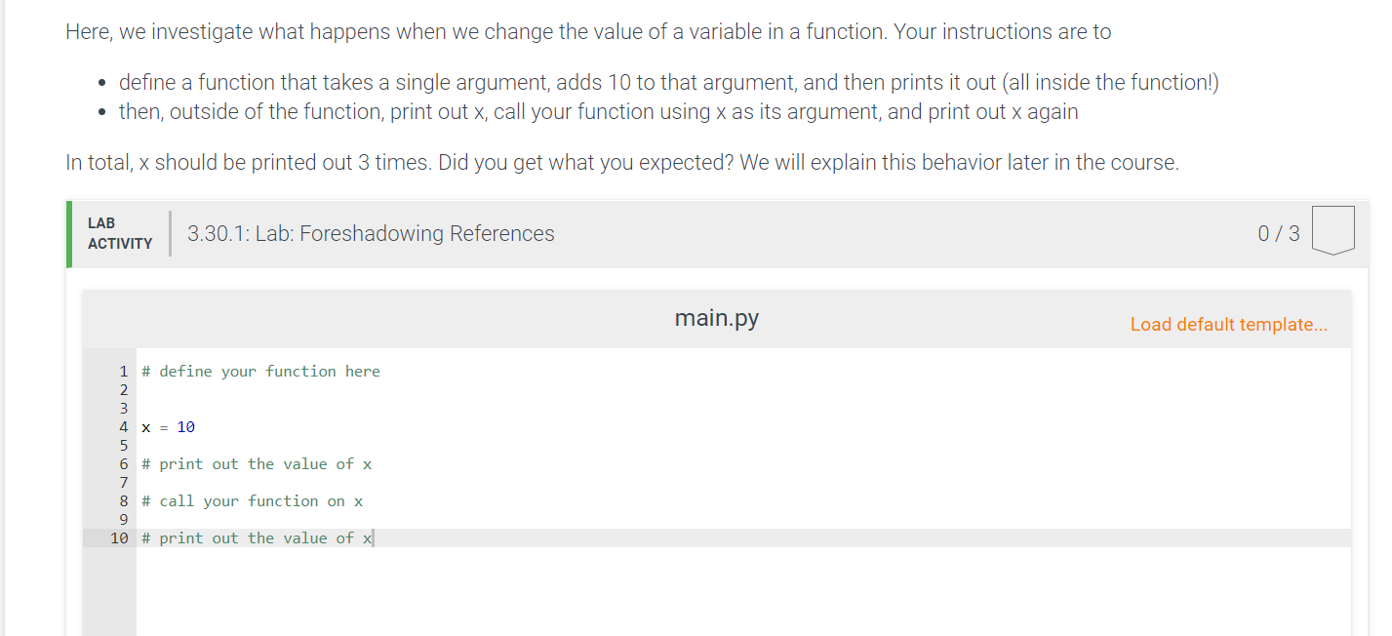Click the green lab activity indicator bar
Screen dimensions: 1392x636
pyautogui.click(x=67, y=233)
